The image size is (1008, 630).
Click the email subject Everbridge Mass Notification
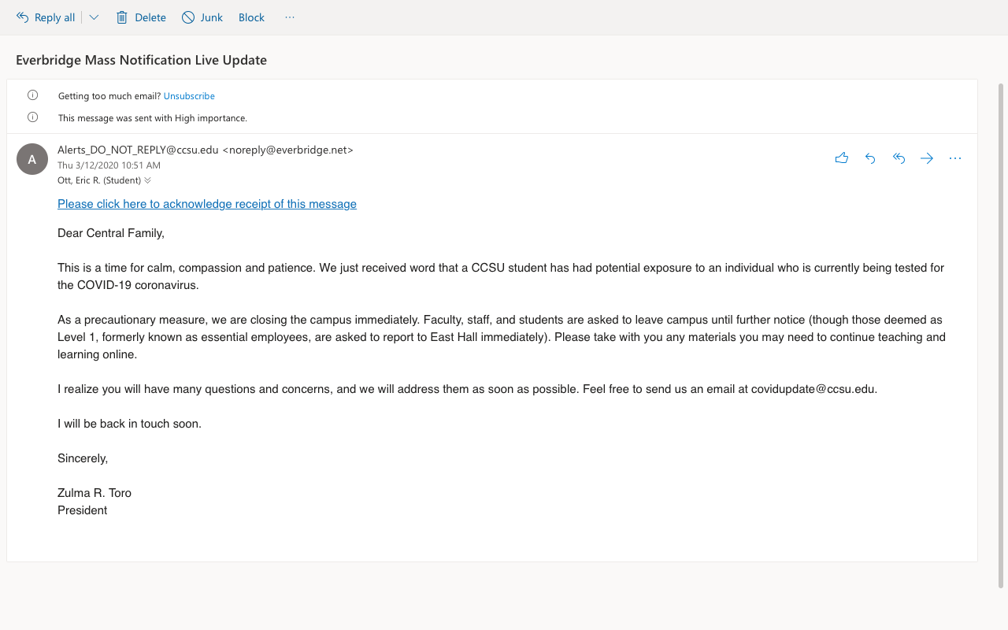coord(141,60)
